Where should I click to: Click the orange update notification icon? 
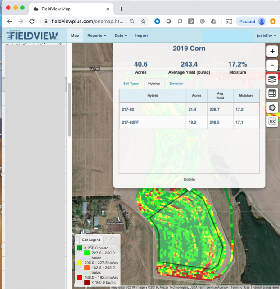coord(273,22)
